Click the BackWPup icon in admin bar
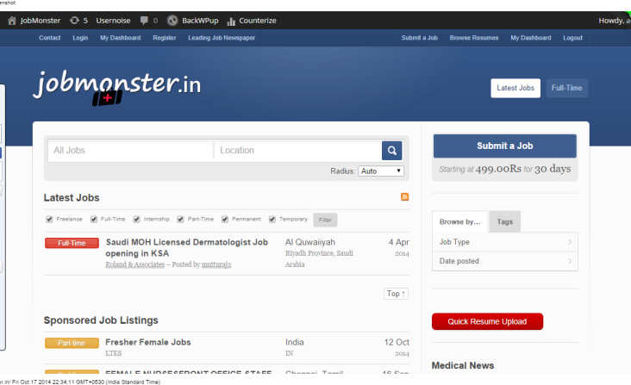Screen dimensions: 631x385 [x=172, y=20]
